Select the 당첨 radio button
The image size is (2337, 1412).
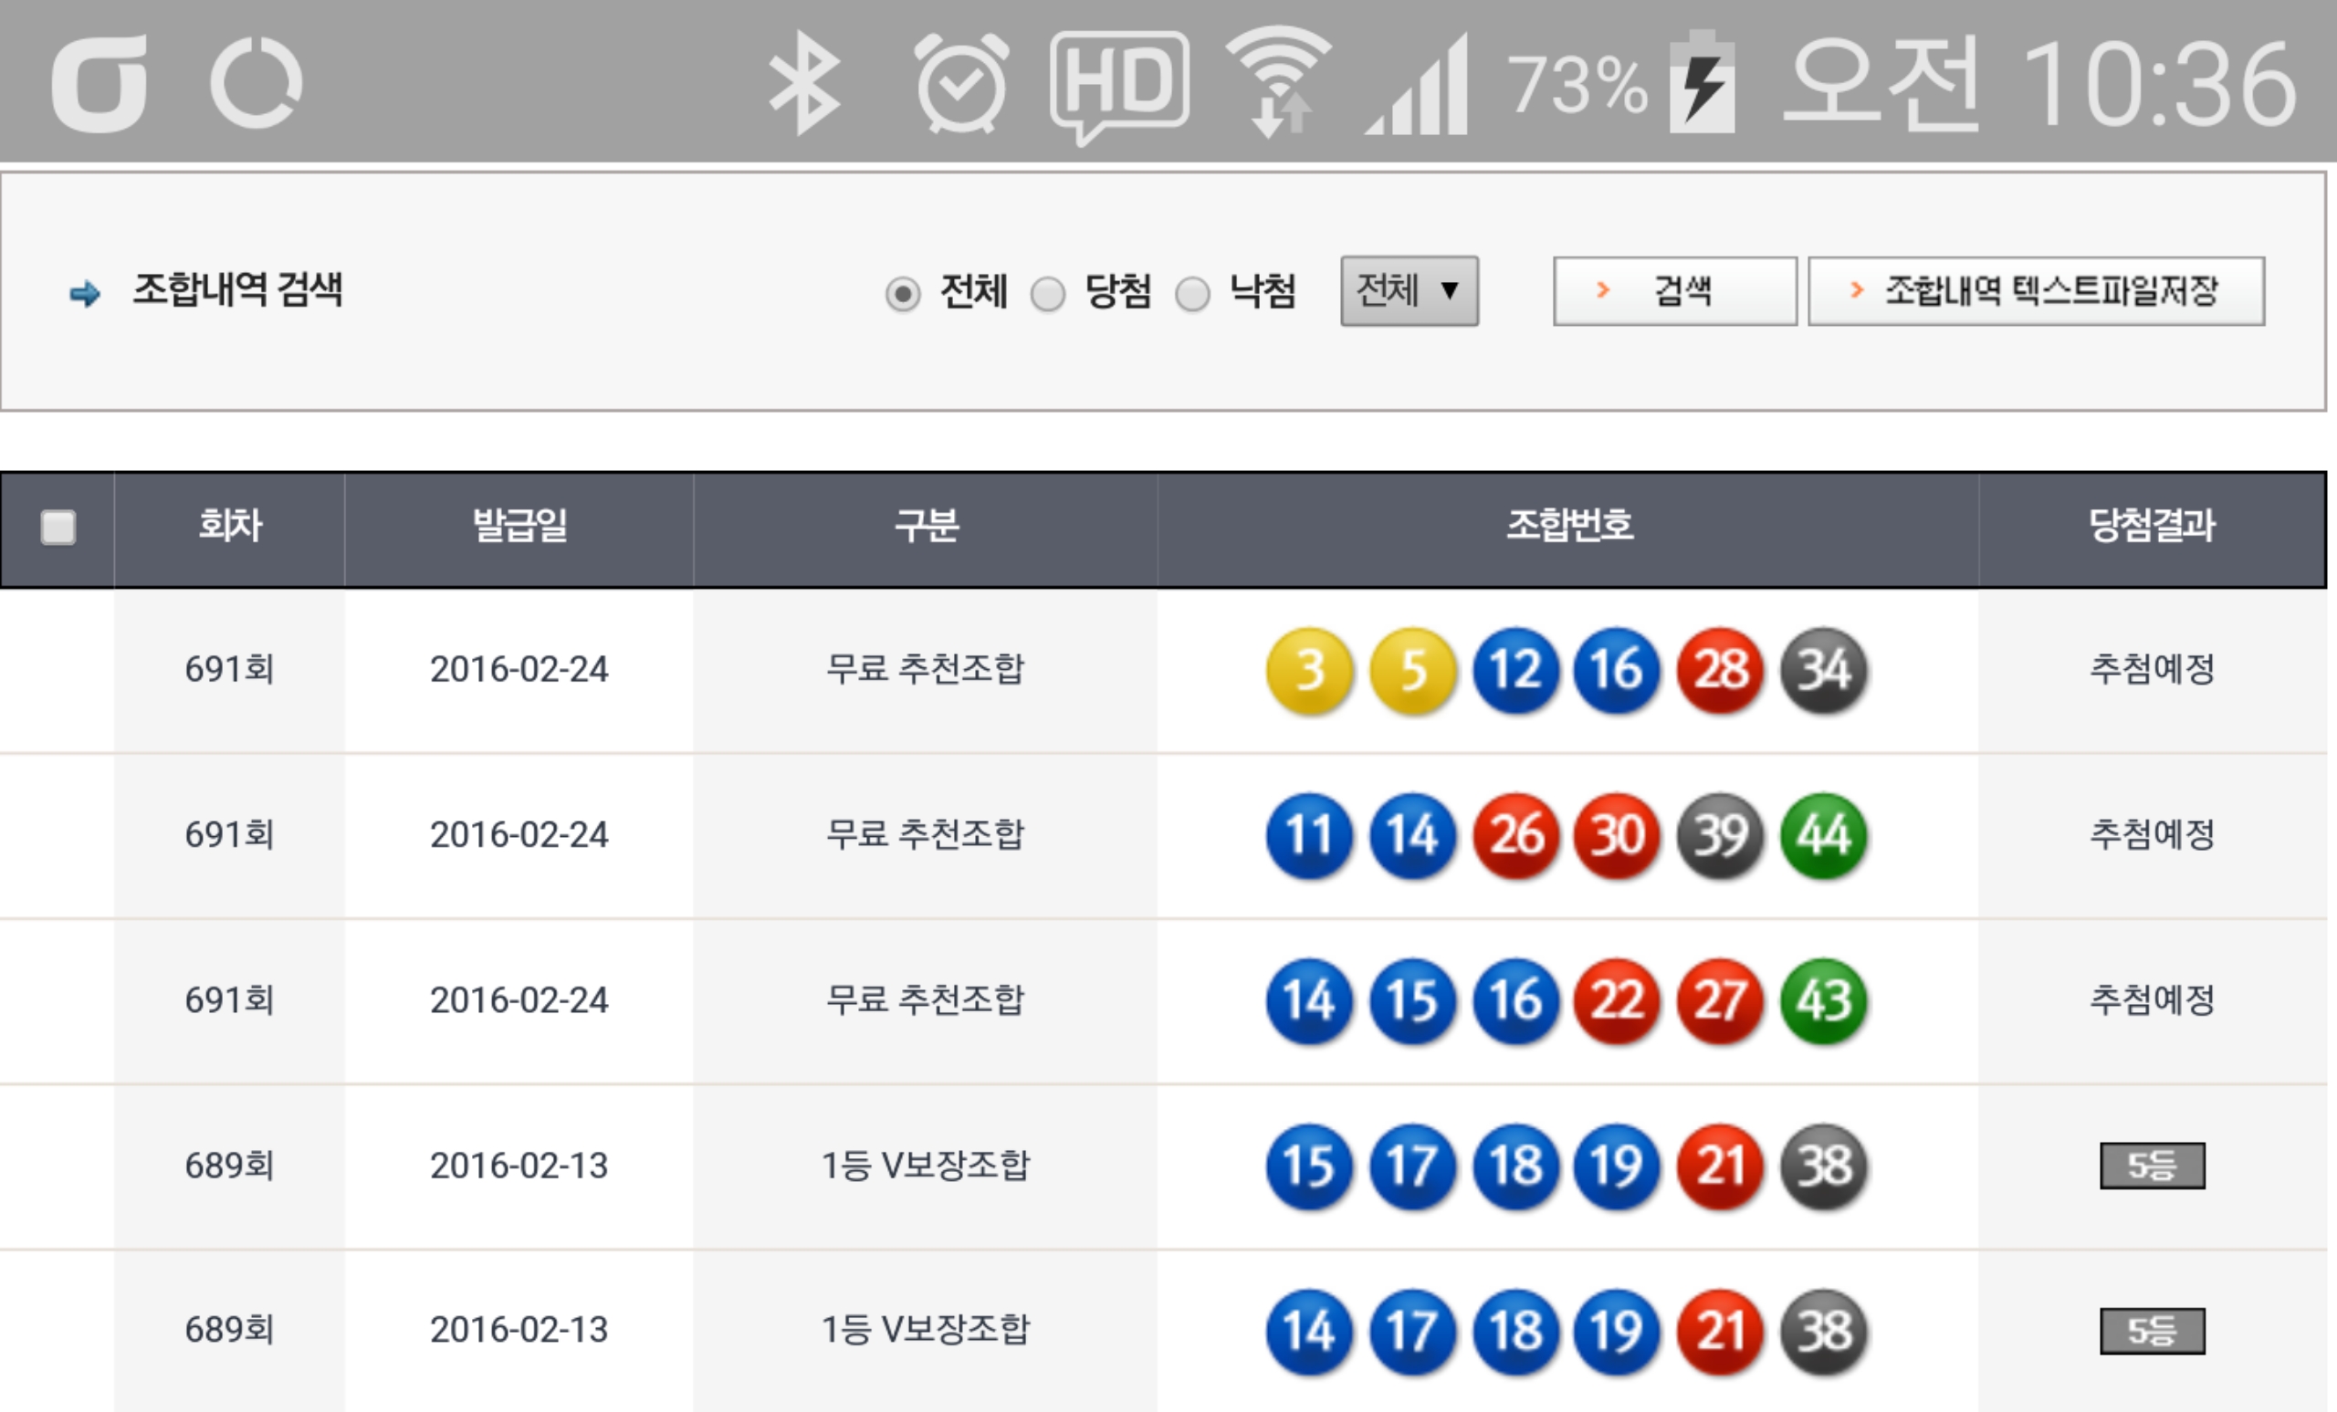1047,293
